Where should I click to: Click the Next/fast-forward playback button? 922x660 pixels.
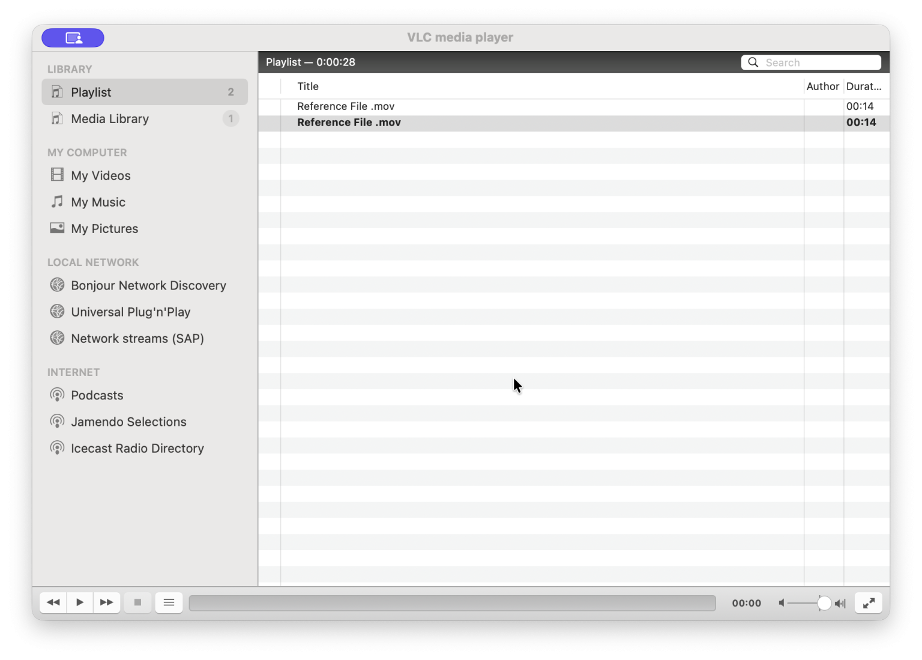point(107,602)
